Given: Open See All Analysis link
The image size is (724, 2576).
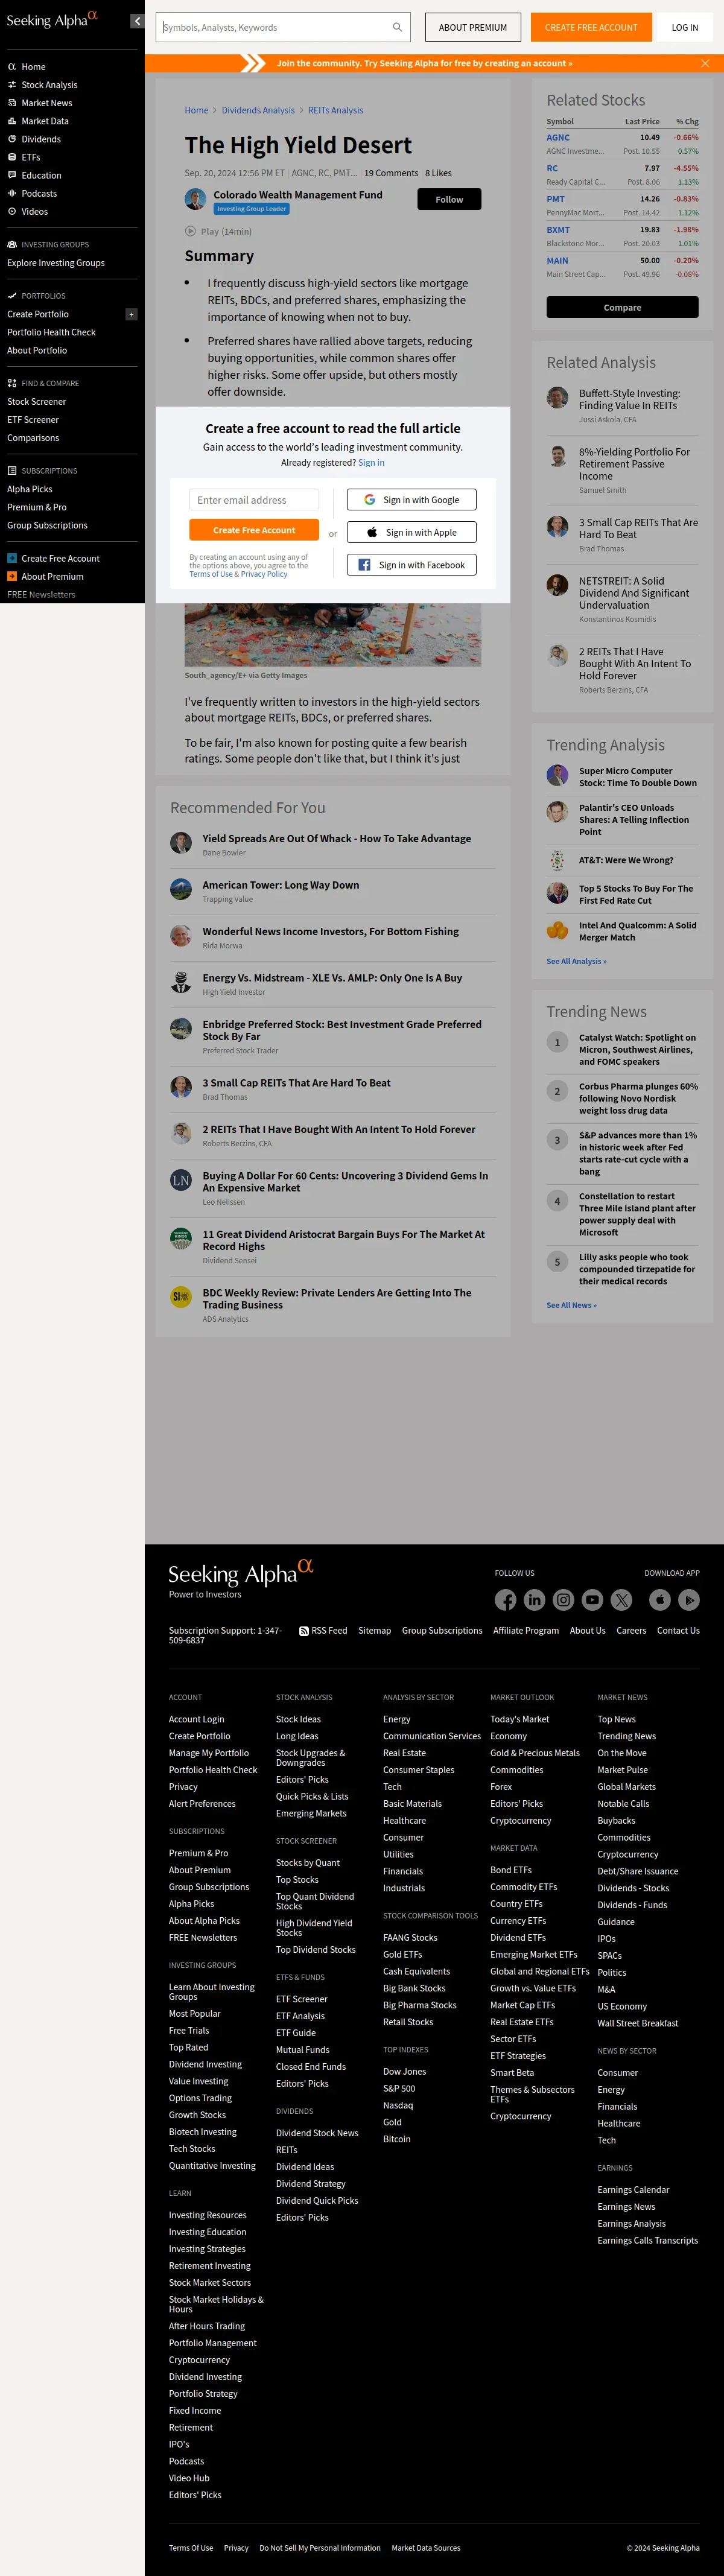Looking at the screenshot, I should (576, 961).
